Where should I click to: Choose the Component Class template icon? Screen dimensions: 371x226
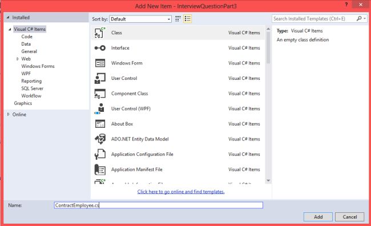click(100, 94)
